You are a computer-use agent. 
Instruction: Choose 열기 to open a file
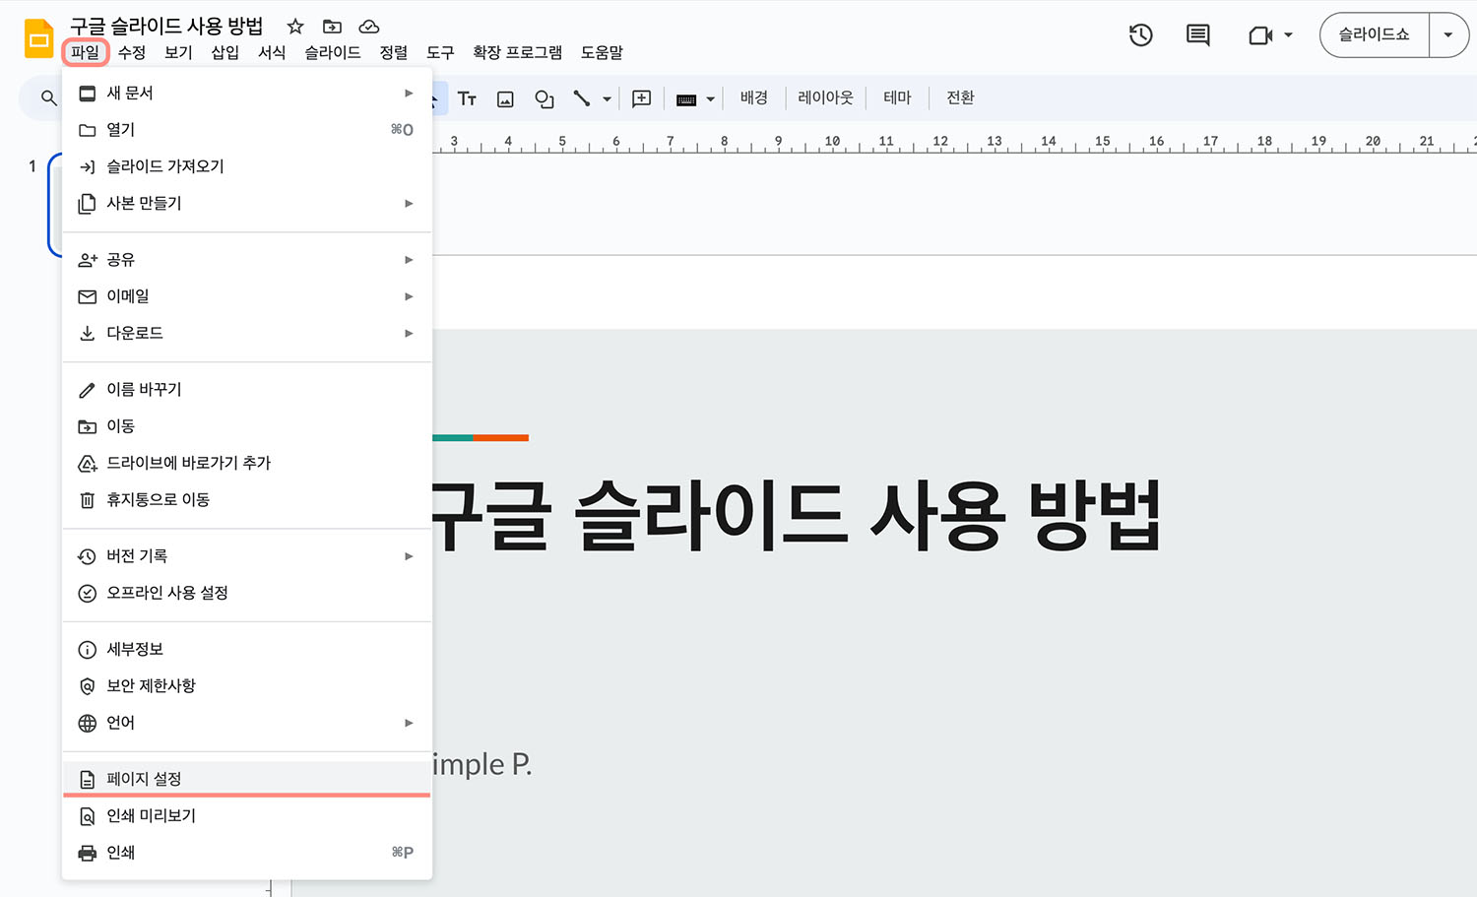[x=247, y=129]
